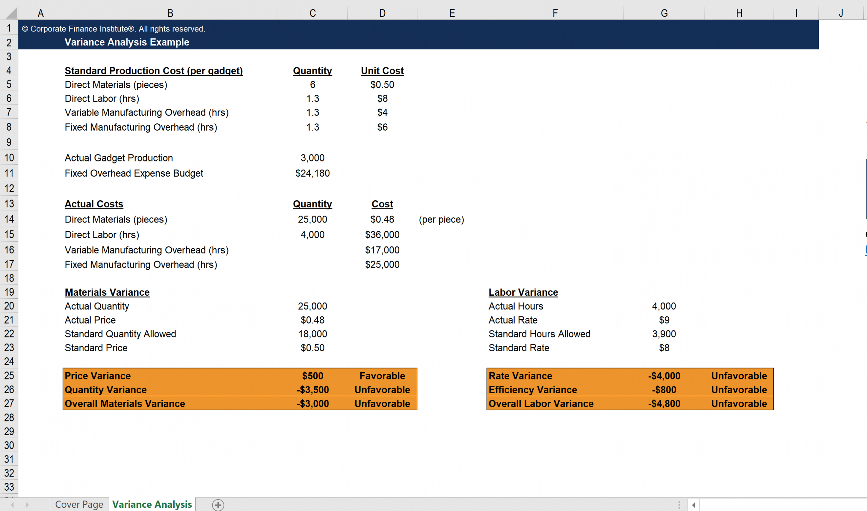Select column B header
This screenshot has height=511, width=867.
pyautogui.click(x=170, y=13)
